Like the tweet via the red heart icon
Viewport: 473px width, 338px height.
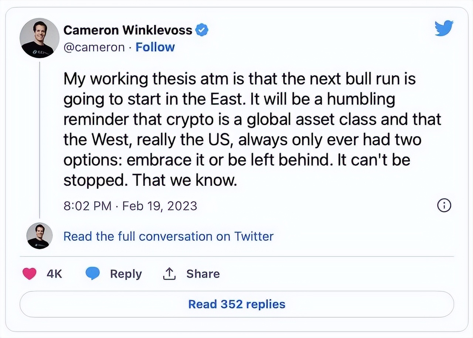(x=30, y=274)
